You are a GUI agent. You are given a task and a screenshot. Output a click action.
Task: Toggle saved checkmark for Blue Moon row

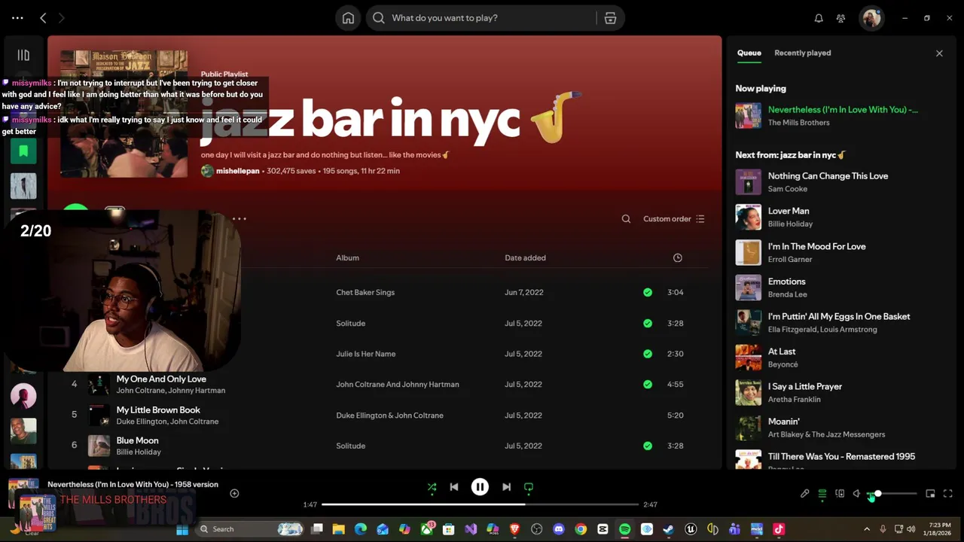(648, 446)
